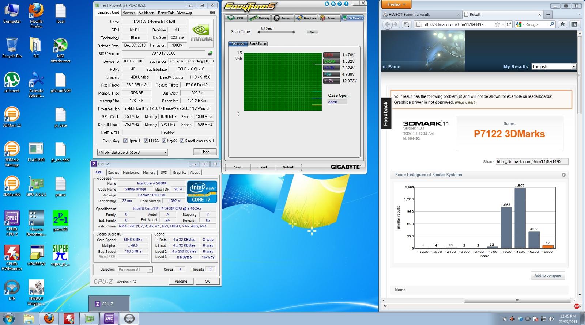Open the HPUSBFW desktop icon
The image size is (585, 325).
(x=36, y=255)
